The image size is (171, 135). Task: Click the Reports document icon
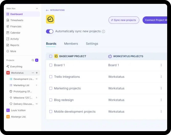[8, 45]
